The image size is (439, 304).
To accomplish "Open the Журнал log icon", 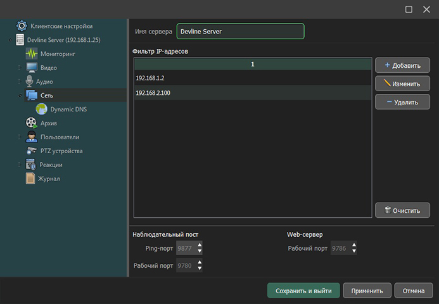I will tap(30, 179).
